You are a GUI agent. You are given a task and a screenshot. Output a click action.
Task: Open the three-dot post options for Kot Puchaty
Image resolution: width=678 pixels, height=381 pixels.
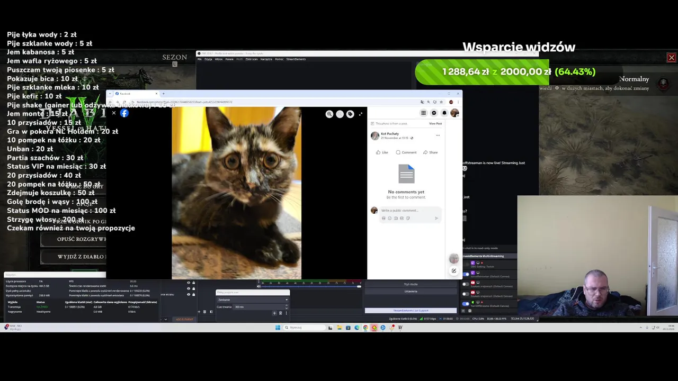438,135
